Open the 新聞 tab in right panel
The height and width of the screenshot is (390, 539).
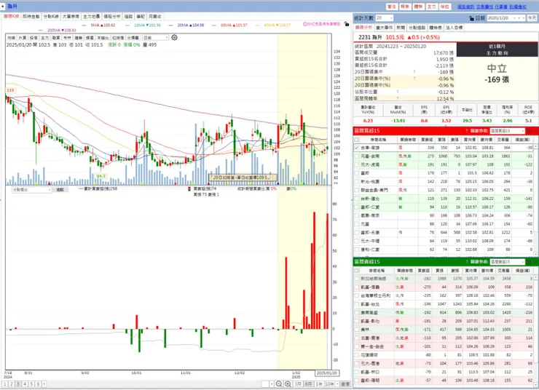pos(401,28)
